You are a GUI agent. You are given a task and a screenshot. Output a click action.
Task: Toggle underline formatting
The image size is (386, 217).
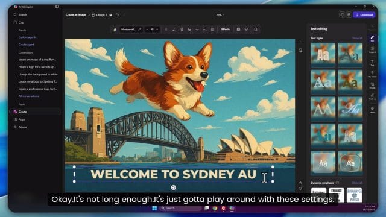click(x=182, y=30)
